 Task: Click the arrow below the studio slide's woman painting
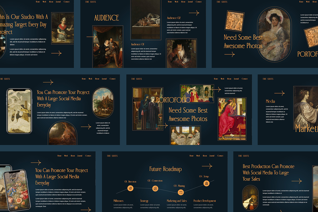click(x=56, y=54)
